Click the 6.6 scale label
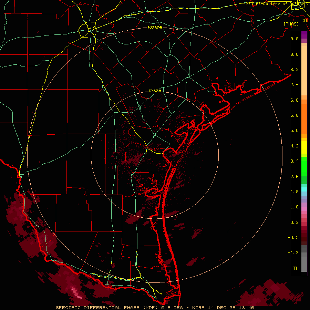310x310 pixels. pyautogui.click(x=294, y=100)
